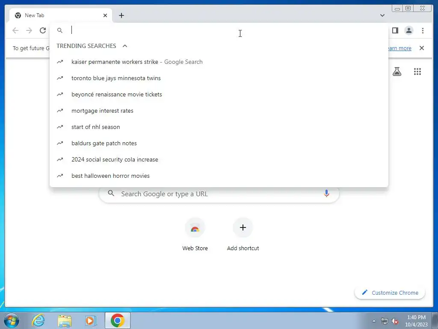This screenshot has height=329, width=438.
Task: Launch Internet Explorer from taskbar
Action: click(x=38, y=320)
